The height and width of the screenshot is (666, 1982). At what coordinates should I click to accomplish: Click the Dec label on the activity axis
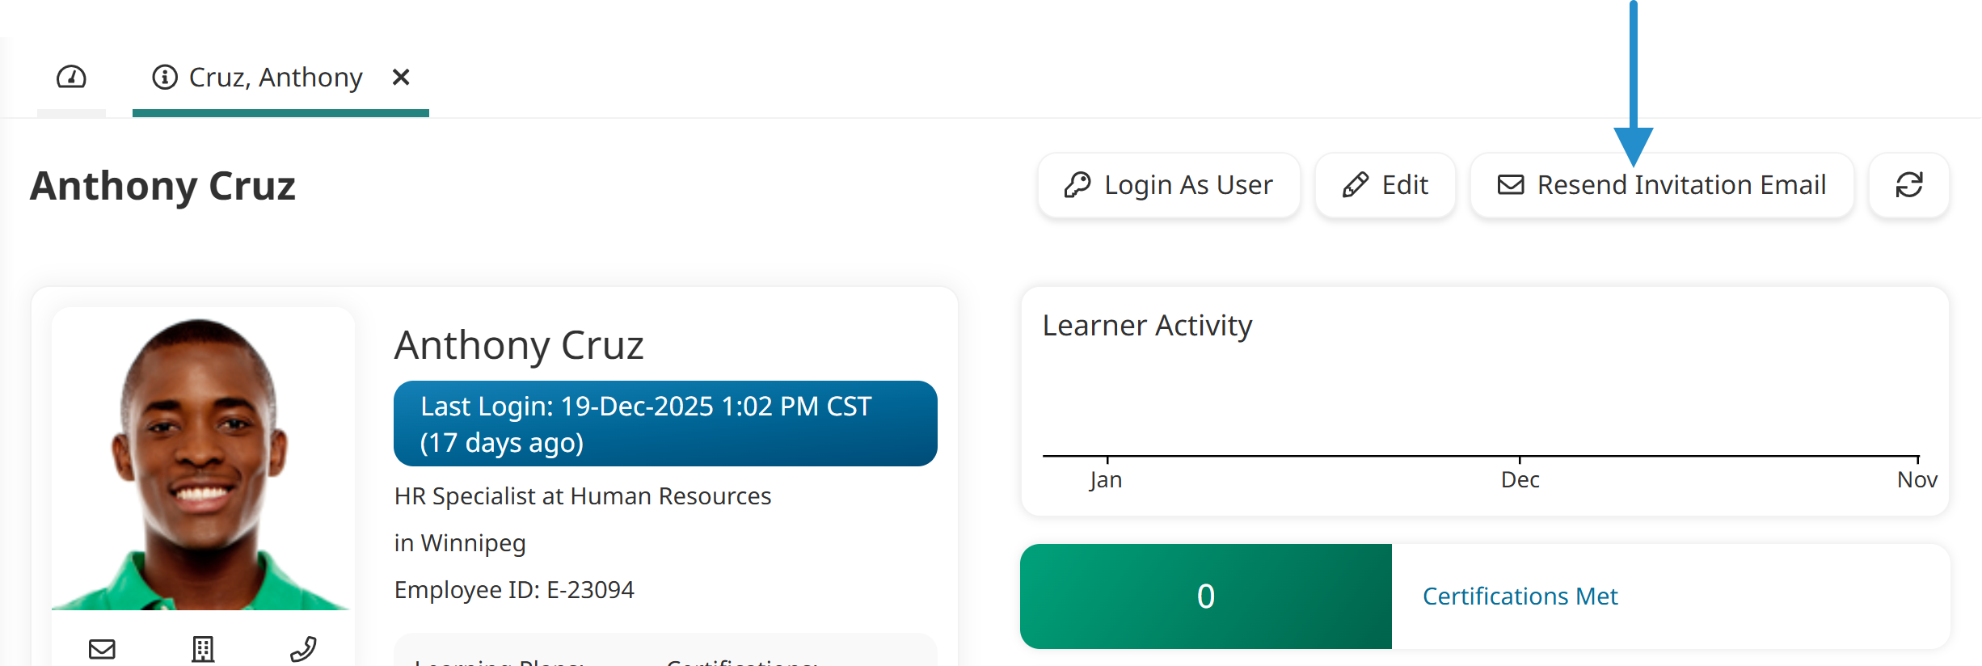(1520, 478)
